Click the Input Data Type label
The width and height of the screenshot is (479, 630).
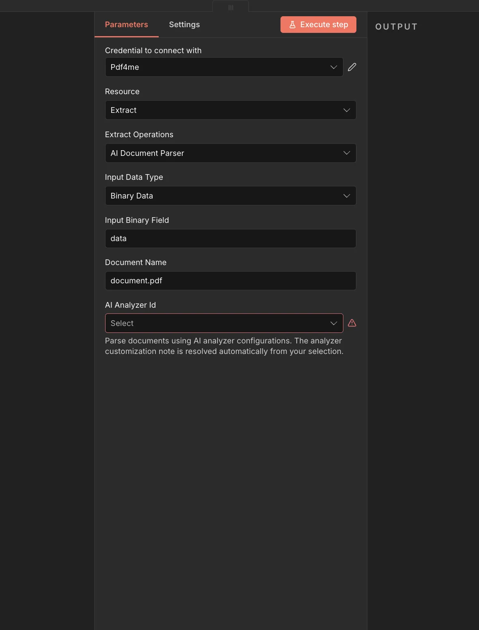(x=134, y=177)
